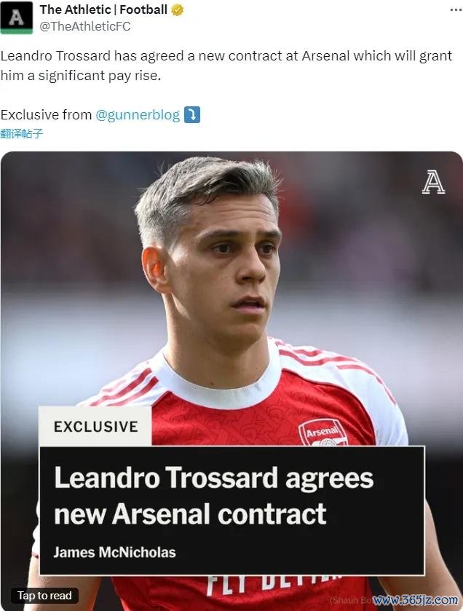Click the tweet text about the pay rise
The image size is (463, 611).
coord(227,64)
